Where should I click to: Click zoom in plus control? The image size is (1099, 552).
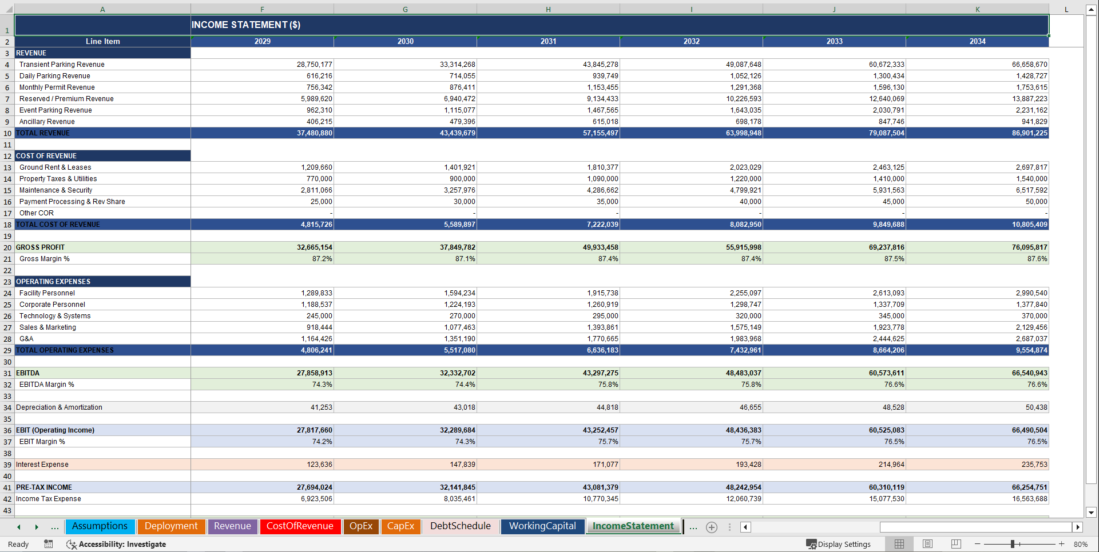click(x=1061, y=544)
